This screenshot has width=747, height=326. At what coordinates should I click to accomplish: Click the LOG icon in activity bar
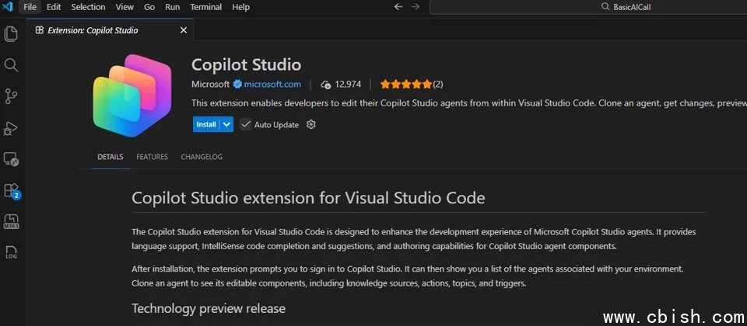[x=11, y=252]
